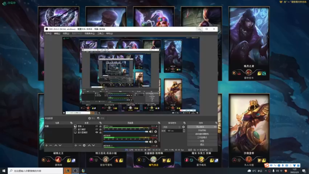Image resolution: width=309 pixels, height=174 pixels.
Task: Open the 文件(F) menu
Action: 48,34
